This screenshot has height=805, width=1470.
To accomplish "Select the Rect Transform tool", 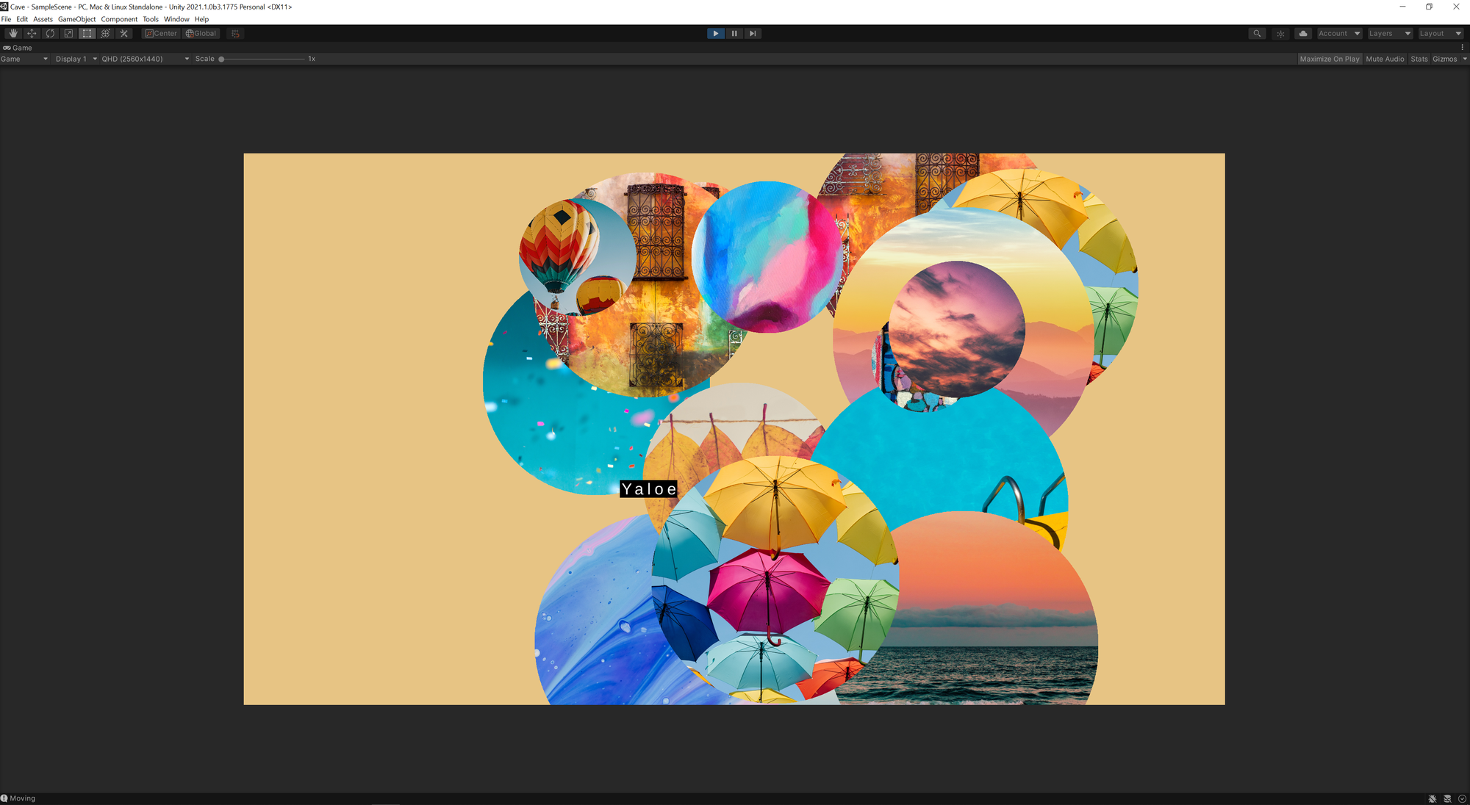I will click(87, 34).
